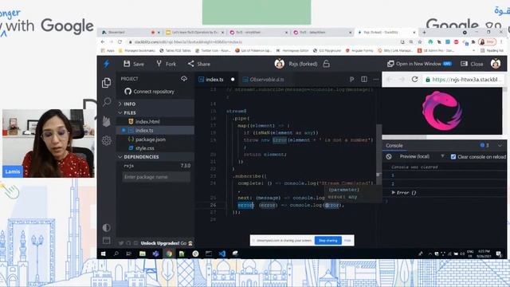Click the Prettier format icon in editor toolbar

351,79
